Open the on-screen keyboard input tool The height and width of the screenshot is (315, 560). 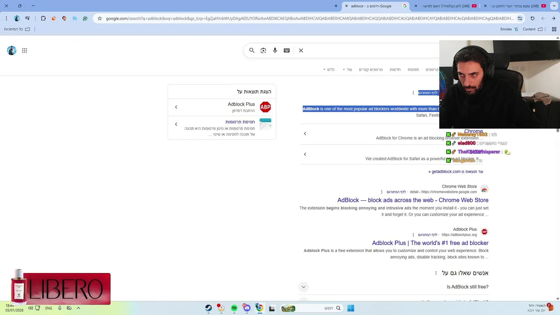point(287,50)
